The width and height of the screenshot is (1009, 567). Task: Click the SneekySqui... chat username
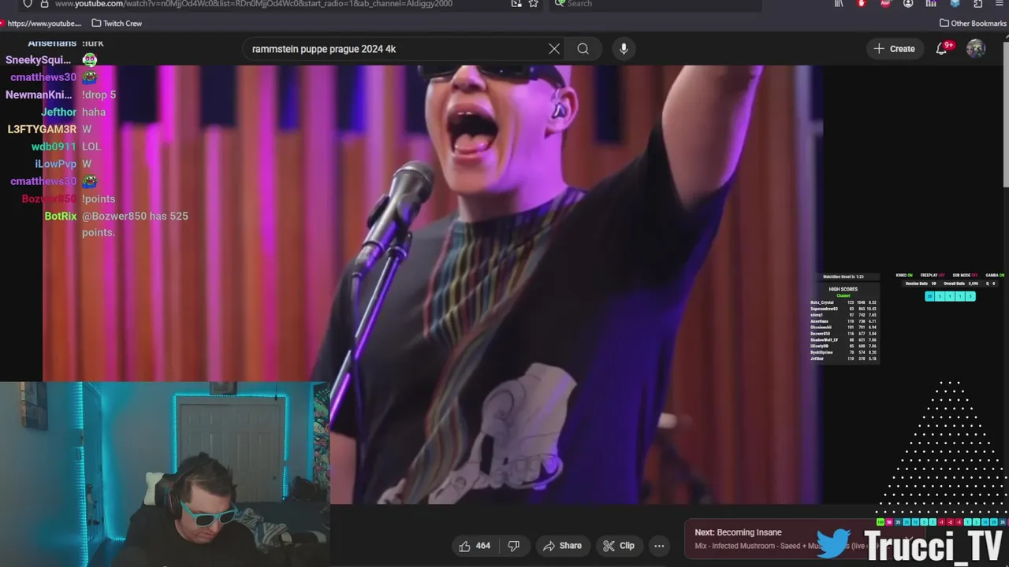tap(39, 60)
